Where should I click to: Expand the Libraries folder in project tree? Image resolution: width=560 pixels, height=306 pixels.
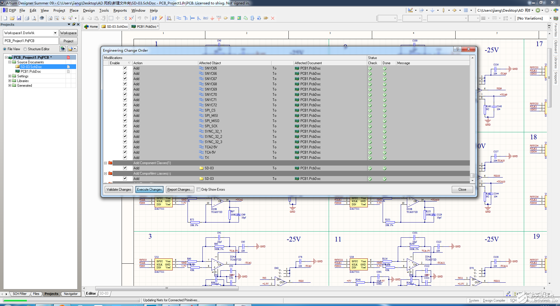10,81
